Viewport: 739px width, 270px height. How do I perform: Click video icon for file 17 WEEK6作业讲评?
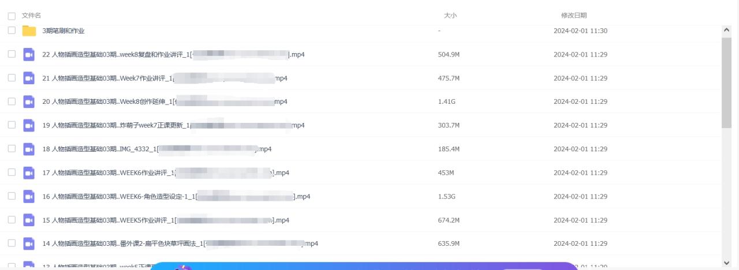[x=29, y=172]
